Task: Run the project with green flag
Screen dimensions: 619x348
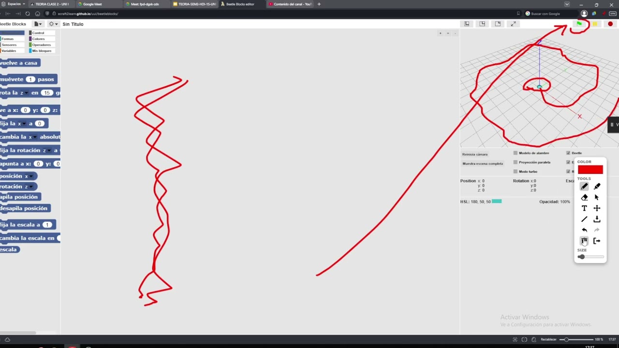Action: point(579,24)
